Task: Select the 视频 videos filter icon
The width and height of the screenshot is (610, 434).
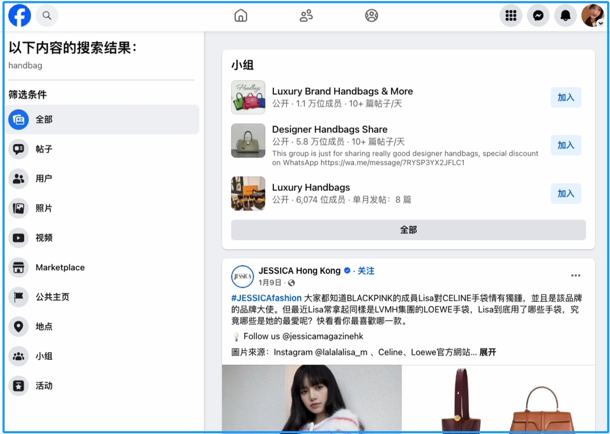Action: 18,238
